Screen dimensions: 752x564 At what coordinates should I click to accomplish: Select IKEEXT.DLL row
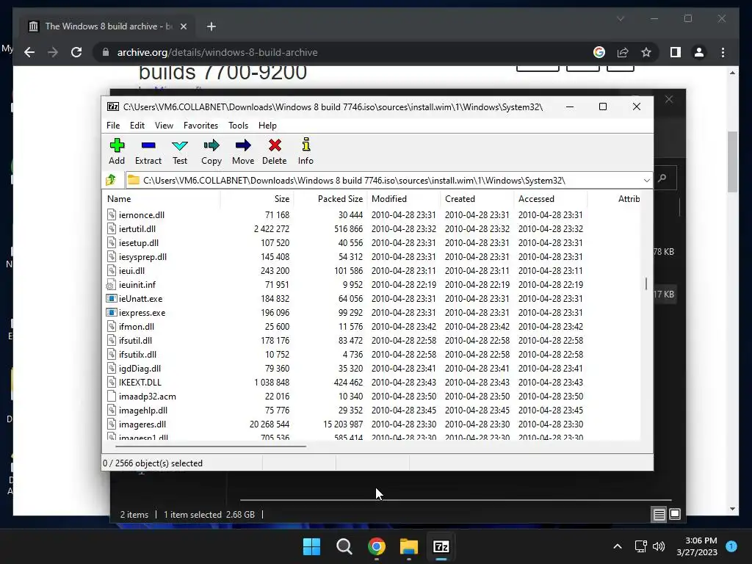click(371, 382)
